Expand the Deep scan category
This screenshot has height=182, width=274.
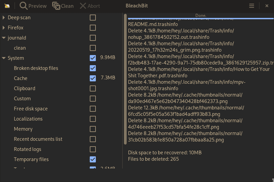(x=4, y=18)
